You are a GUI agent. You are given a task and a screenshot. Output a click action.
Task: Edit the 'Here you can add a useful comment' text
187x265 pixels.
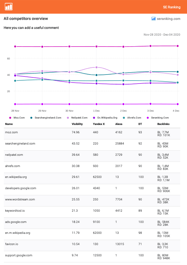pos(31,28)
